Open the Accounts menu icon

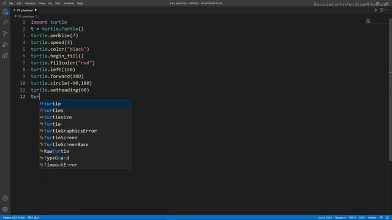(x=5, y=198)
